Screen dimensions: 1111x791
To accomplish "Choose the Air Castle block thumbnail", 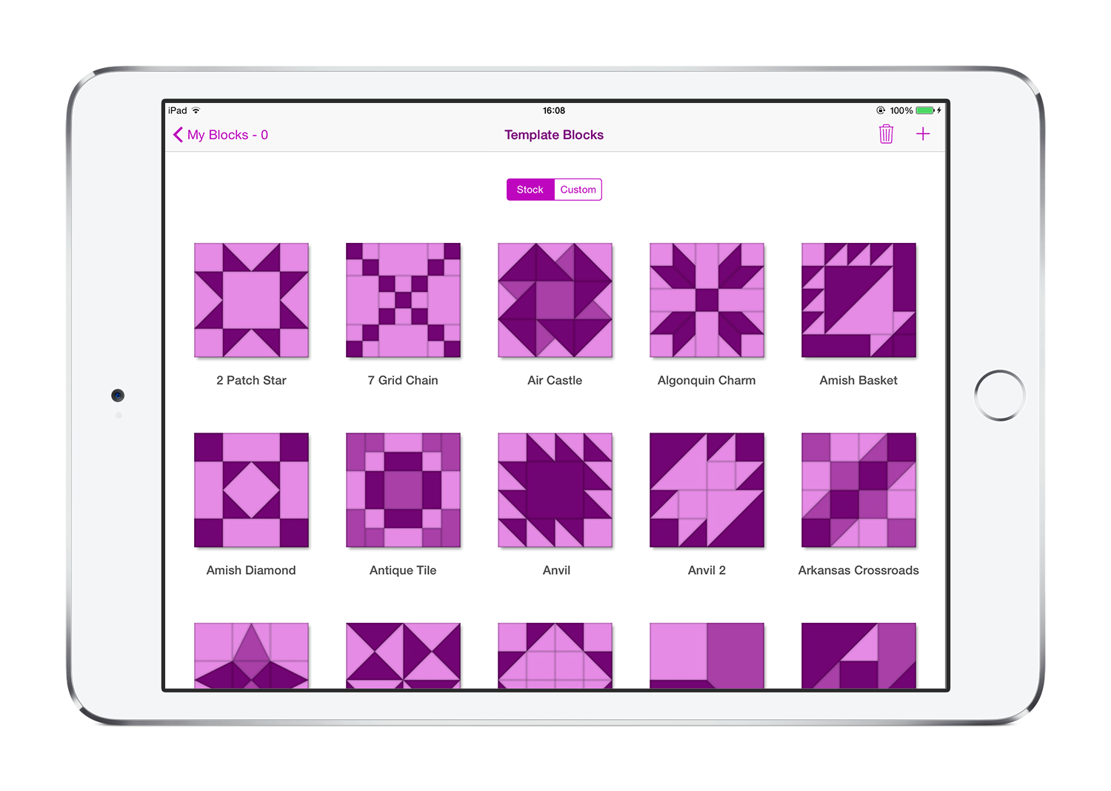I will (555, 300).
